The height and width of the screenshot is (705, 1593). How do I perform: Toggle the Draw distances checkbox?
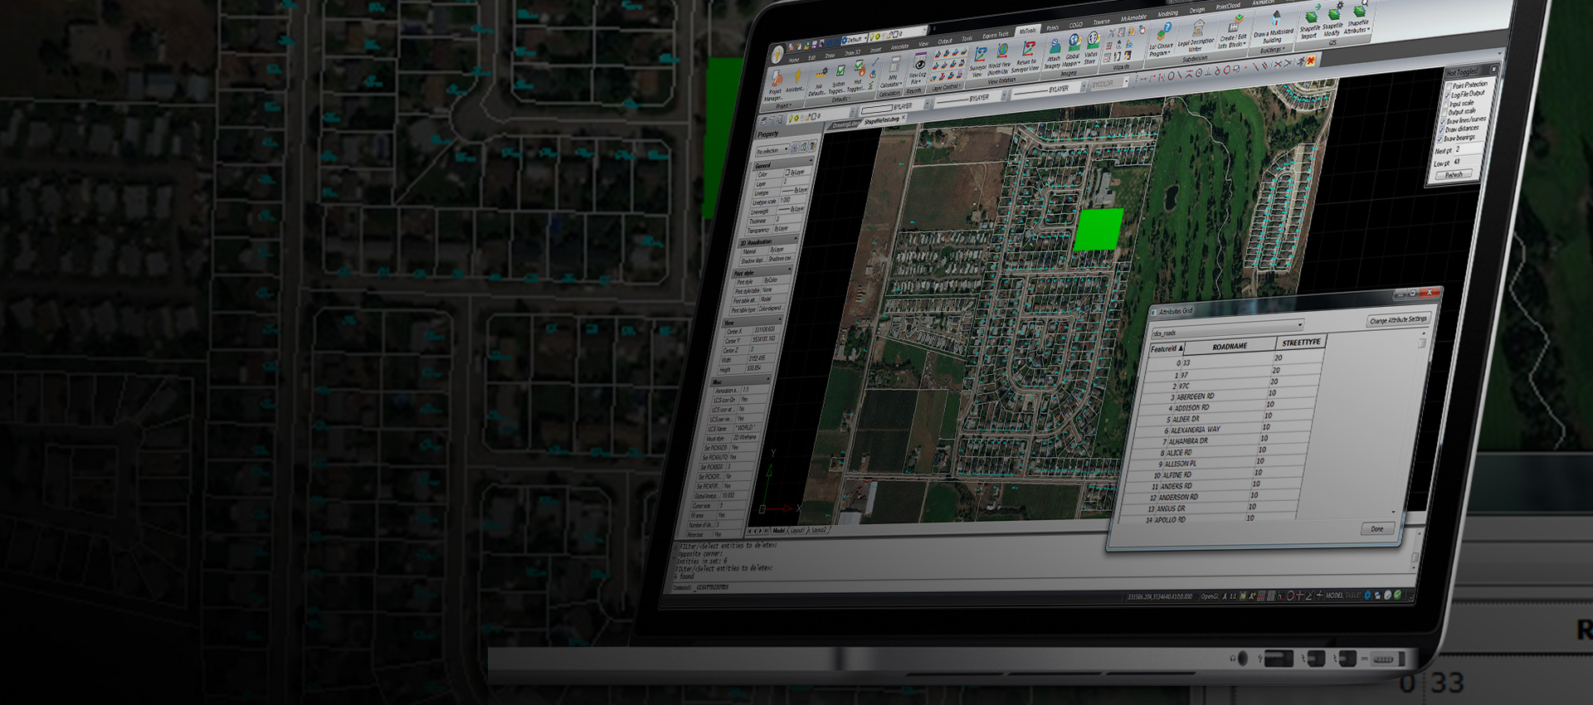[1442, 130]
